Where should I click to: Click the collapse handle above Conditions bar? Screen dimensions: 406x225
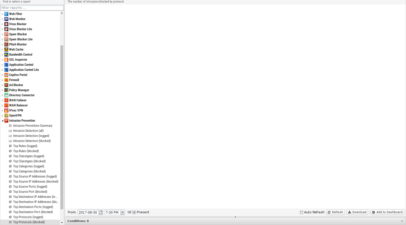235,217
